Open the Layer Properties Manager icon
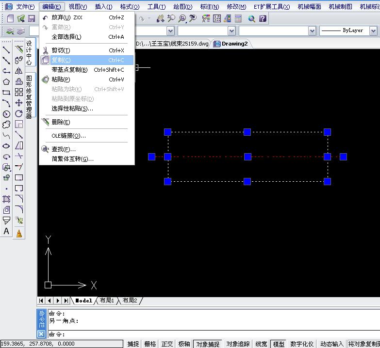Viewport: 380px width, 348px height. click(x=10, y=31)
